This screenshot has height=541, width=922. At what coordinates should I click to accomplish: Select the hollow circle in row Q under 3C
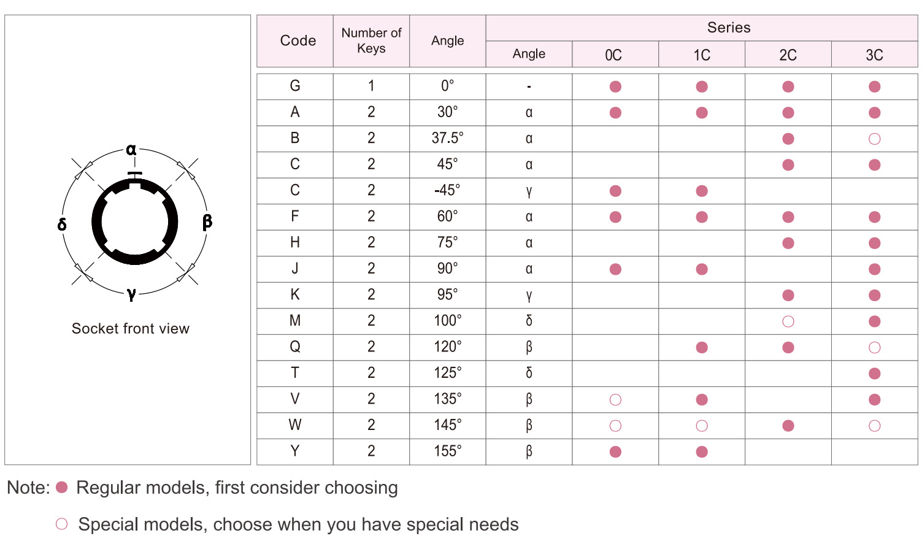click(874, 348)
